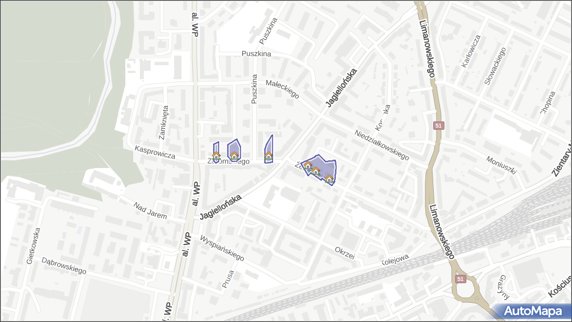Click the Jagiellońska label near Nad Jarem

pos(220,207)
